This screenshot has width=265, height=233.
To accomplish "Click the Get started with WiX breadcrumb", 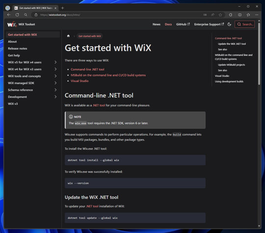I will coord(90,36).
